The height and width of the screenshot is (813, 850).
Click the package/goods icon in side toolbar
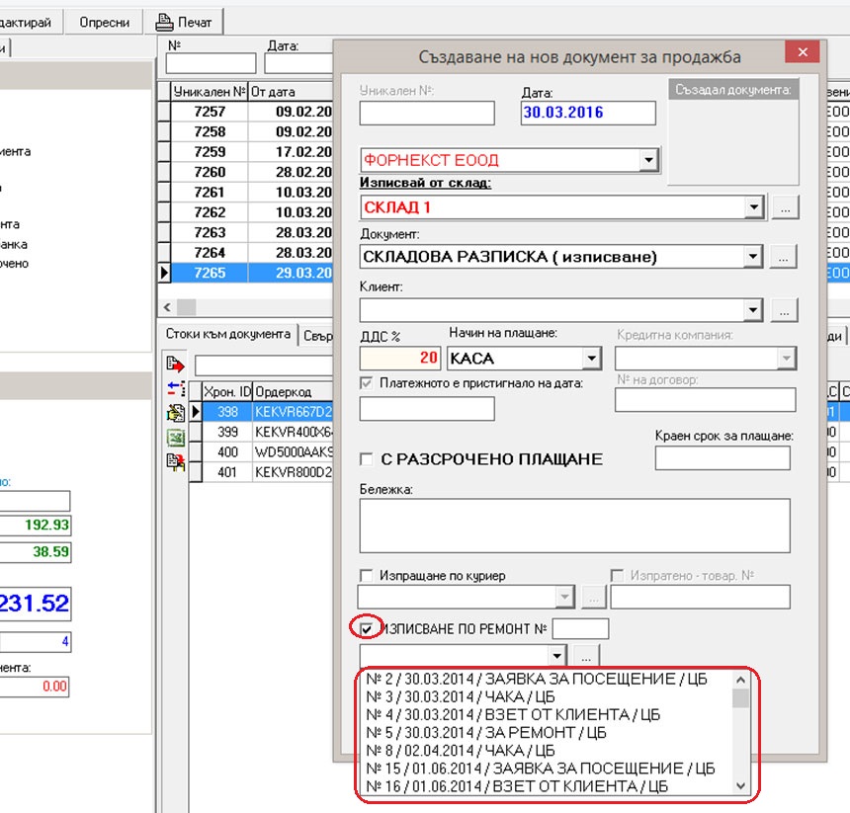click(176, 413)
